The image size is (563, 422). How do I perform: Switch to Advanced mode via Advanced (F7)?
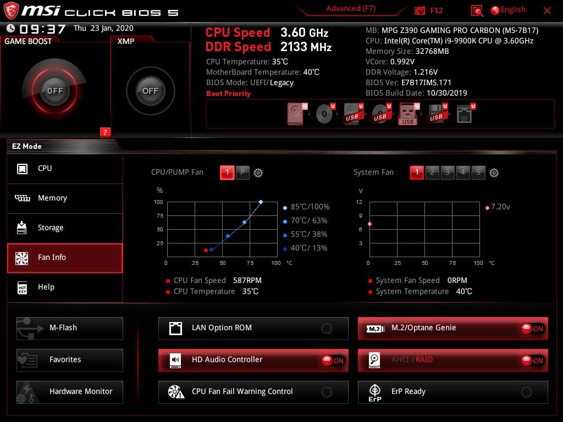point(350,8)
